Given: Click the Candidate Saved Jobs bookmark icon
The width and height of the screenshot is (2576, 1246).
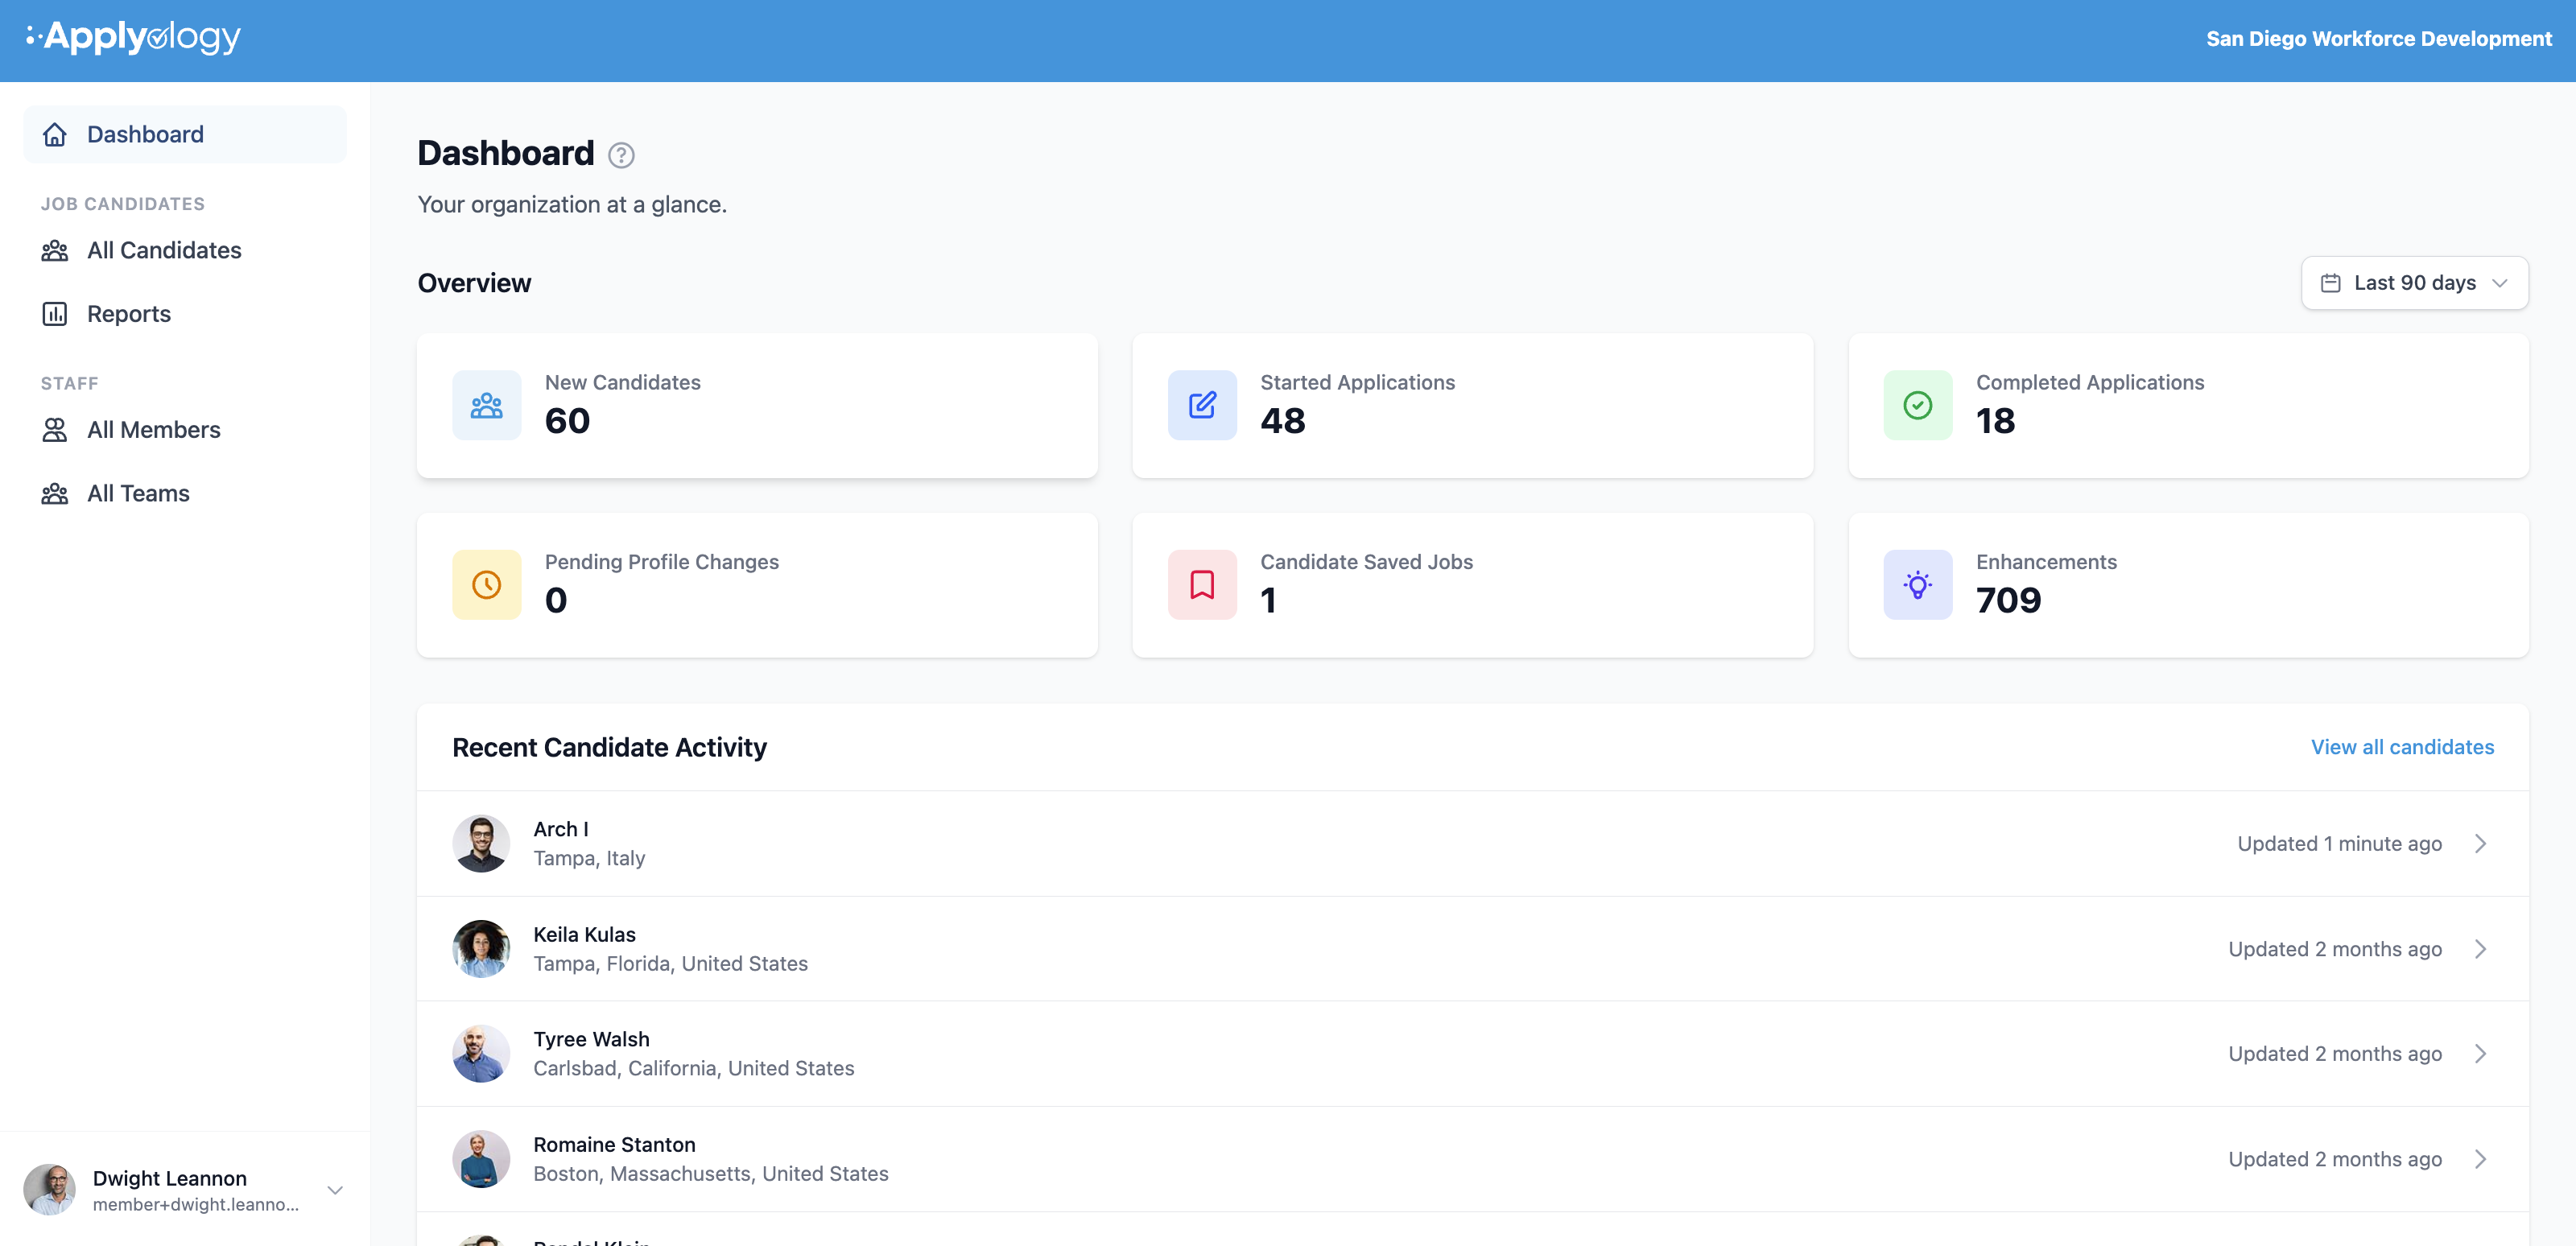Looking at the screenshot, I should coord(1202,585).
